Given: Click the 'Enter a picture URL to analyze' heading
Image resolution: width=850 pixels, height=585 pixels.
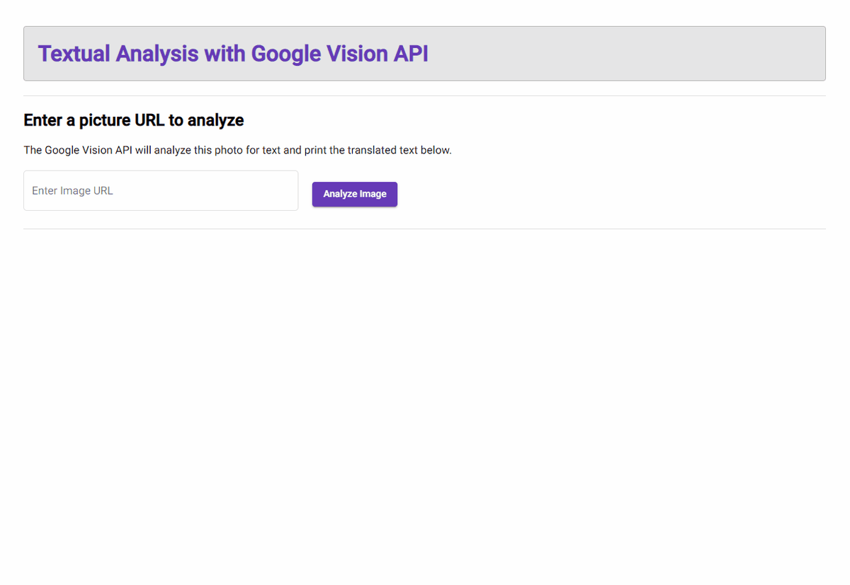Looking at the screenshot, I should (134, 120).
